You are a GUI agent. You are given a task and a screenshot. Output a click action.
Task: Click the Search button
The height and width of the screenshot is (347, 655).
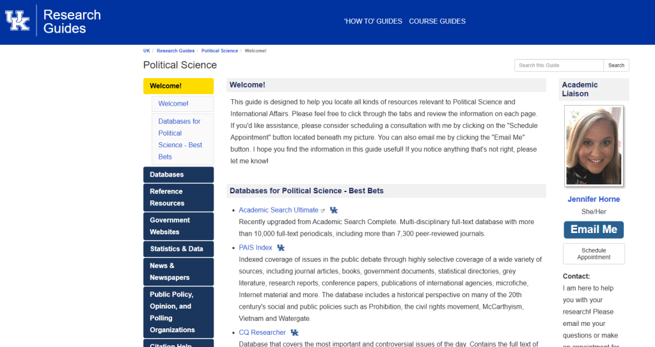[x=616, y=65]
